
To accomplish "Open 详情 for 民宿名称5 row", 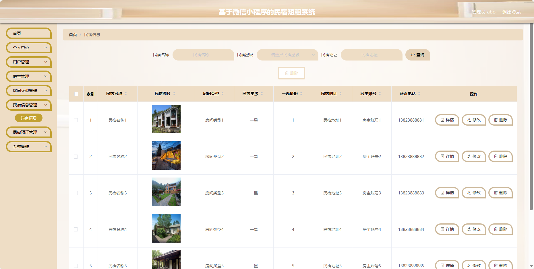I will tap(447, 265).
